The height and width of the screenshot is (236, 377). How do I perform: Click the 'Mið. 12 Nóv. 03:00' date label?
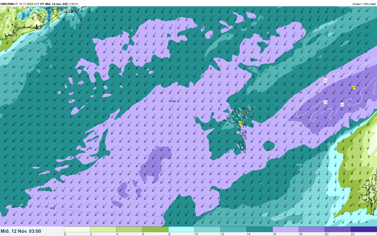pos(21,231)
